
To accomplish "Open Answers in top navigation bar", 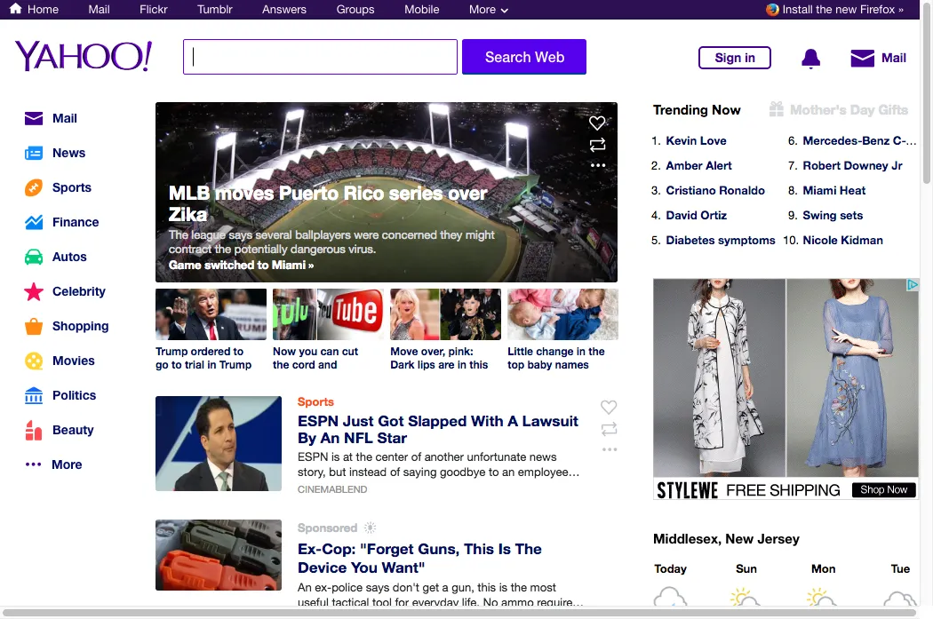I will pos(283,10).
